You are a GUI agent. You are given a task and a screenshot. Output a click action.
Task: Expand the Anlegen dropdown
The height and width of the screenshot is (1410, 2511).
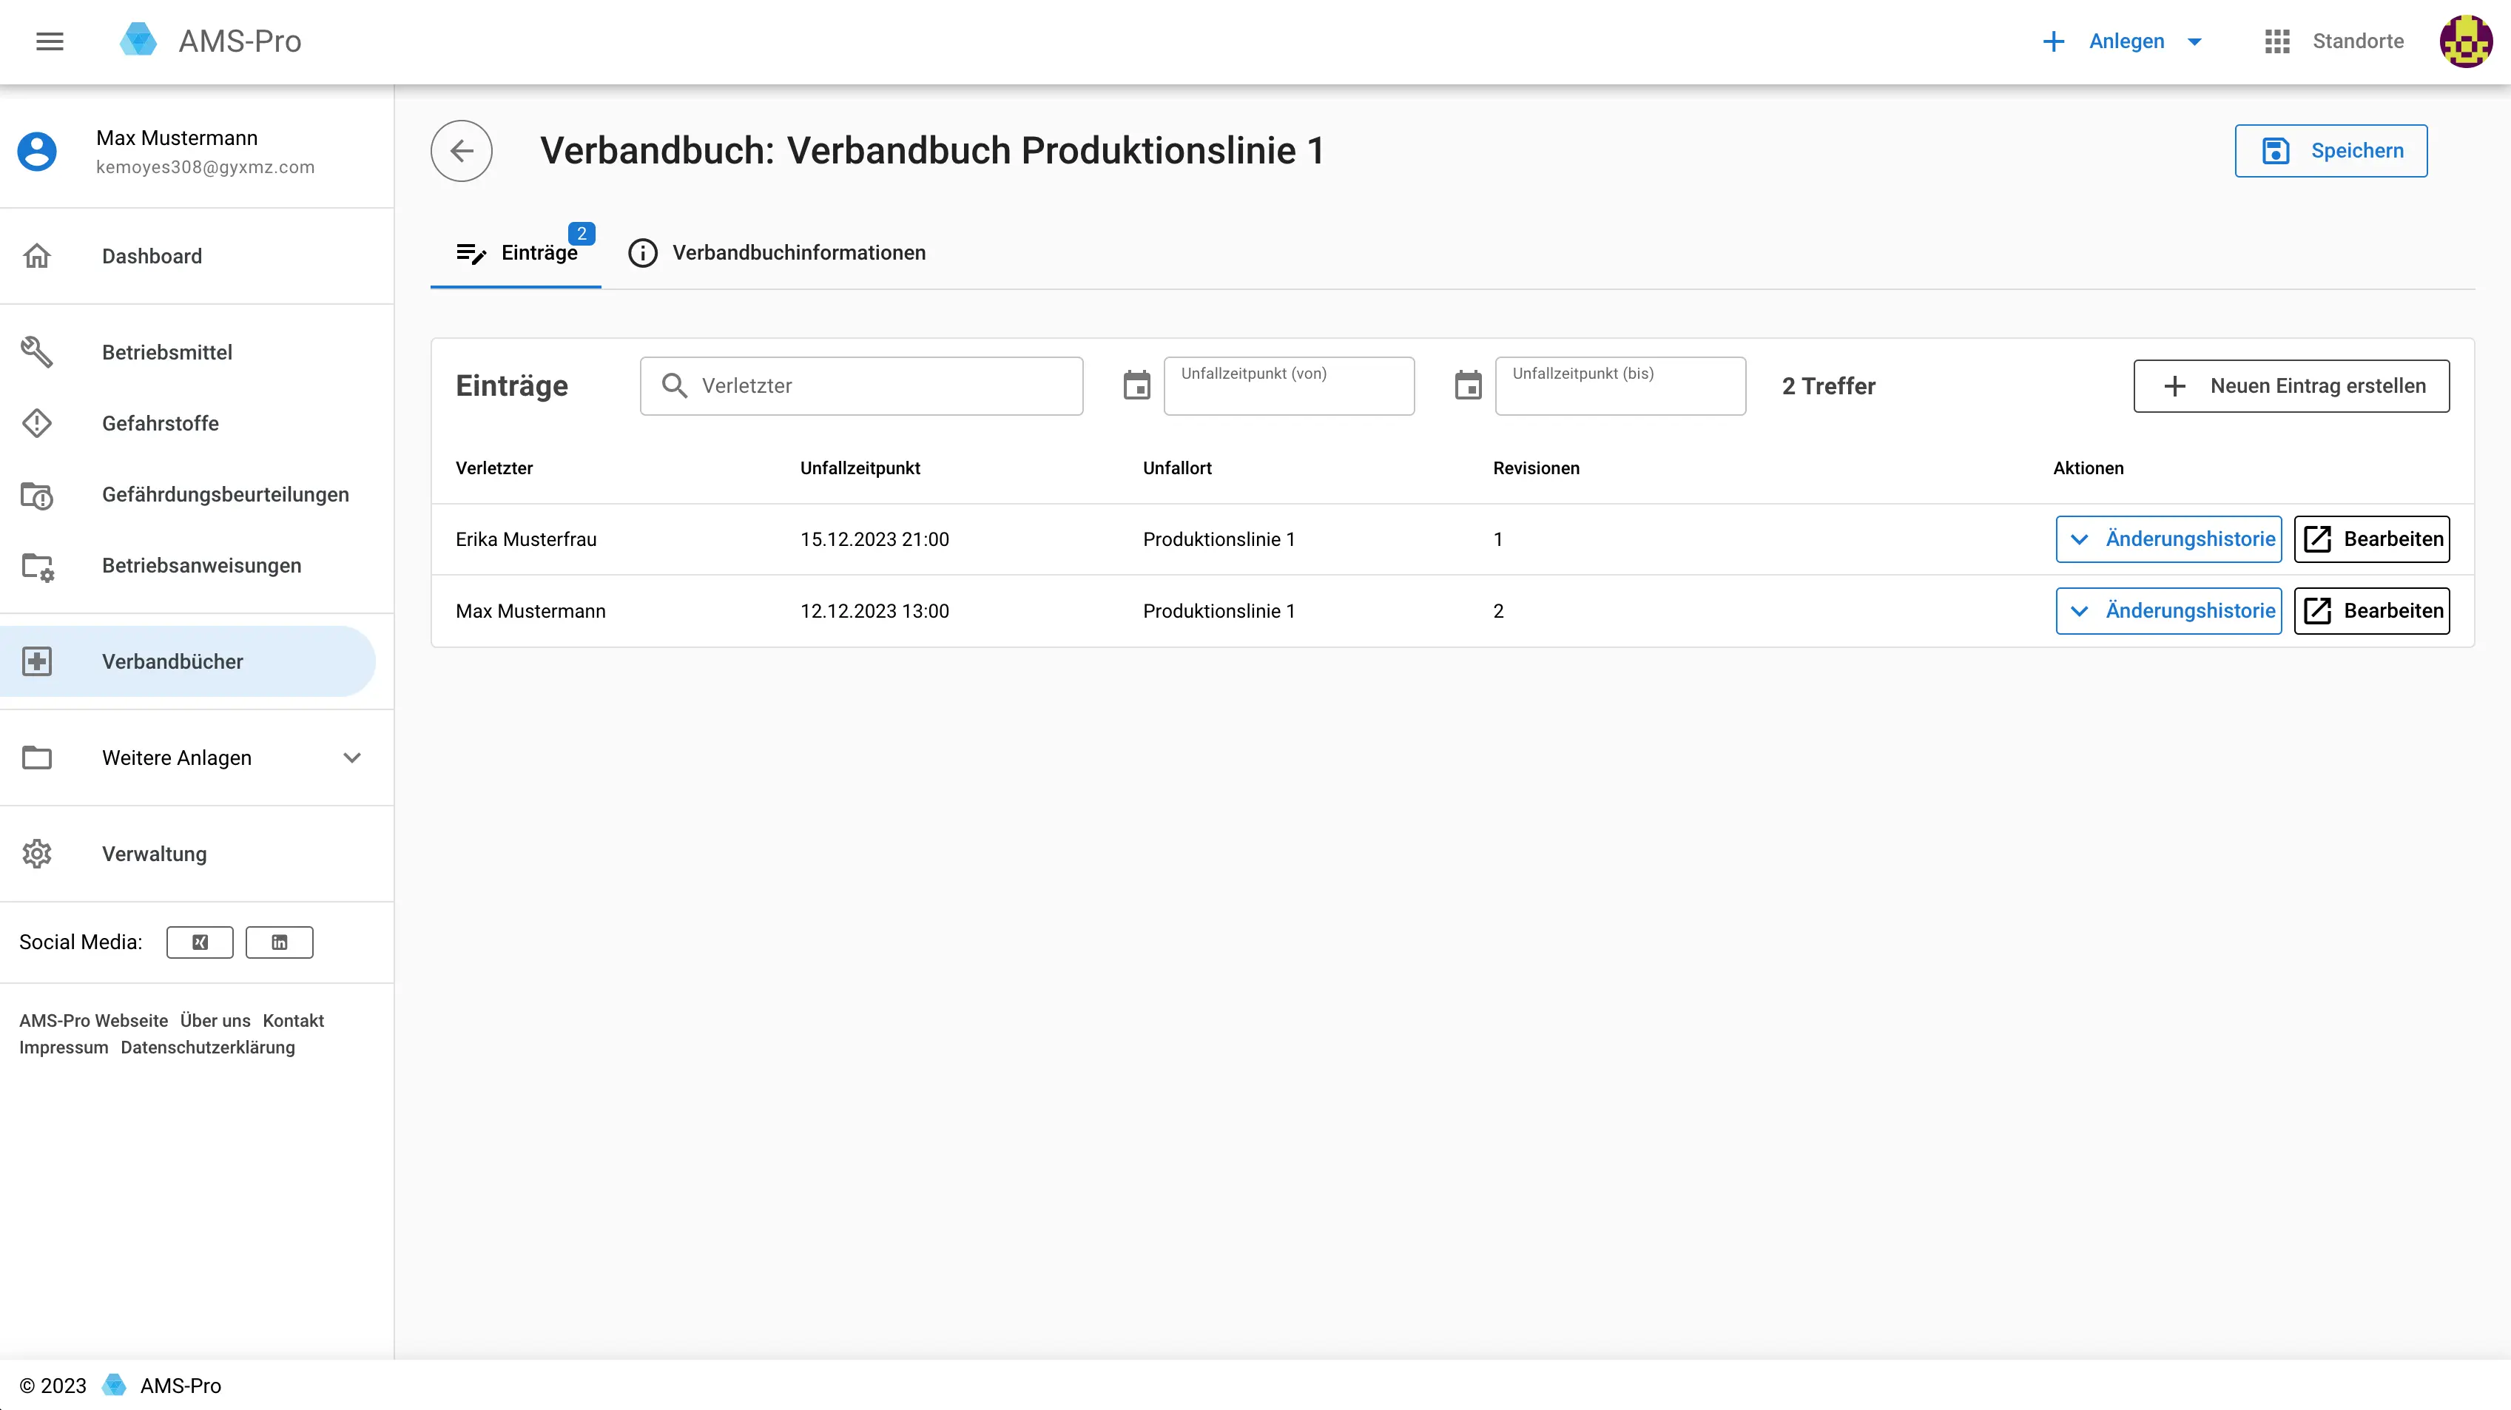(2195, 41)
